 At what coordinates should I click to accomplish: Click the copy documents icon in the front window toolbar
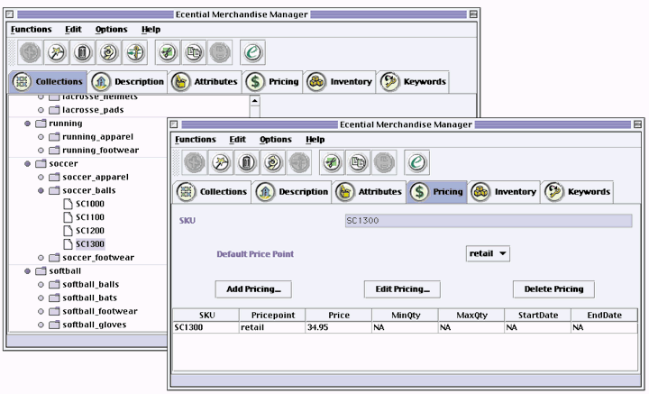pos(358,162)
